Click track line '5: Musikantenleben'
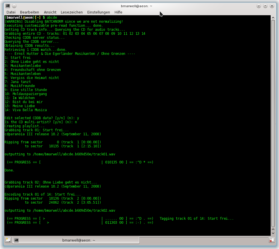279x249 pixels. (x=23, y=74)
